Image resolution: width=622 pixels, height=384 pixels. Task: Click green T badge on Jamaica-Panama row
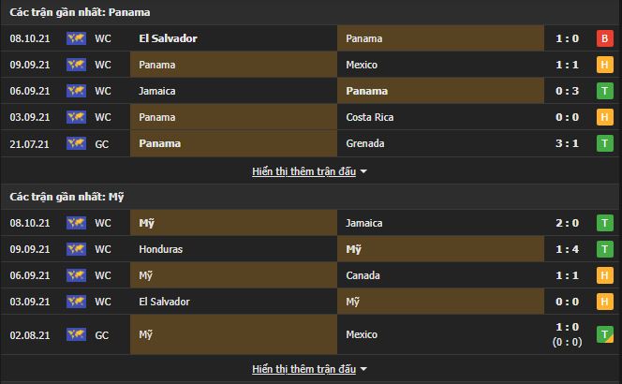(x=604, y=91)
